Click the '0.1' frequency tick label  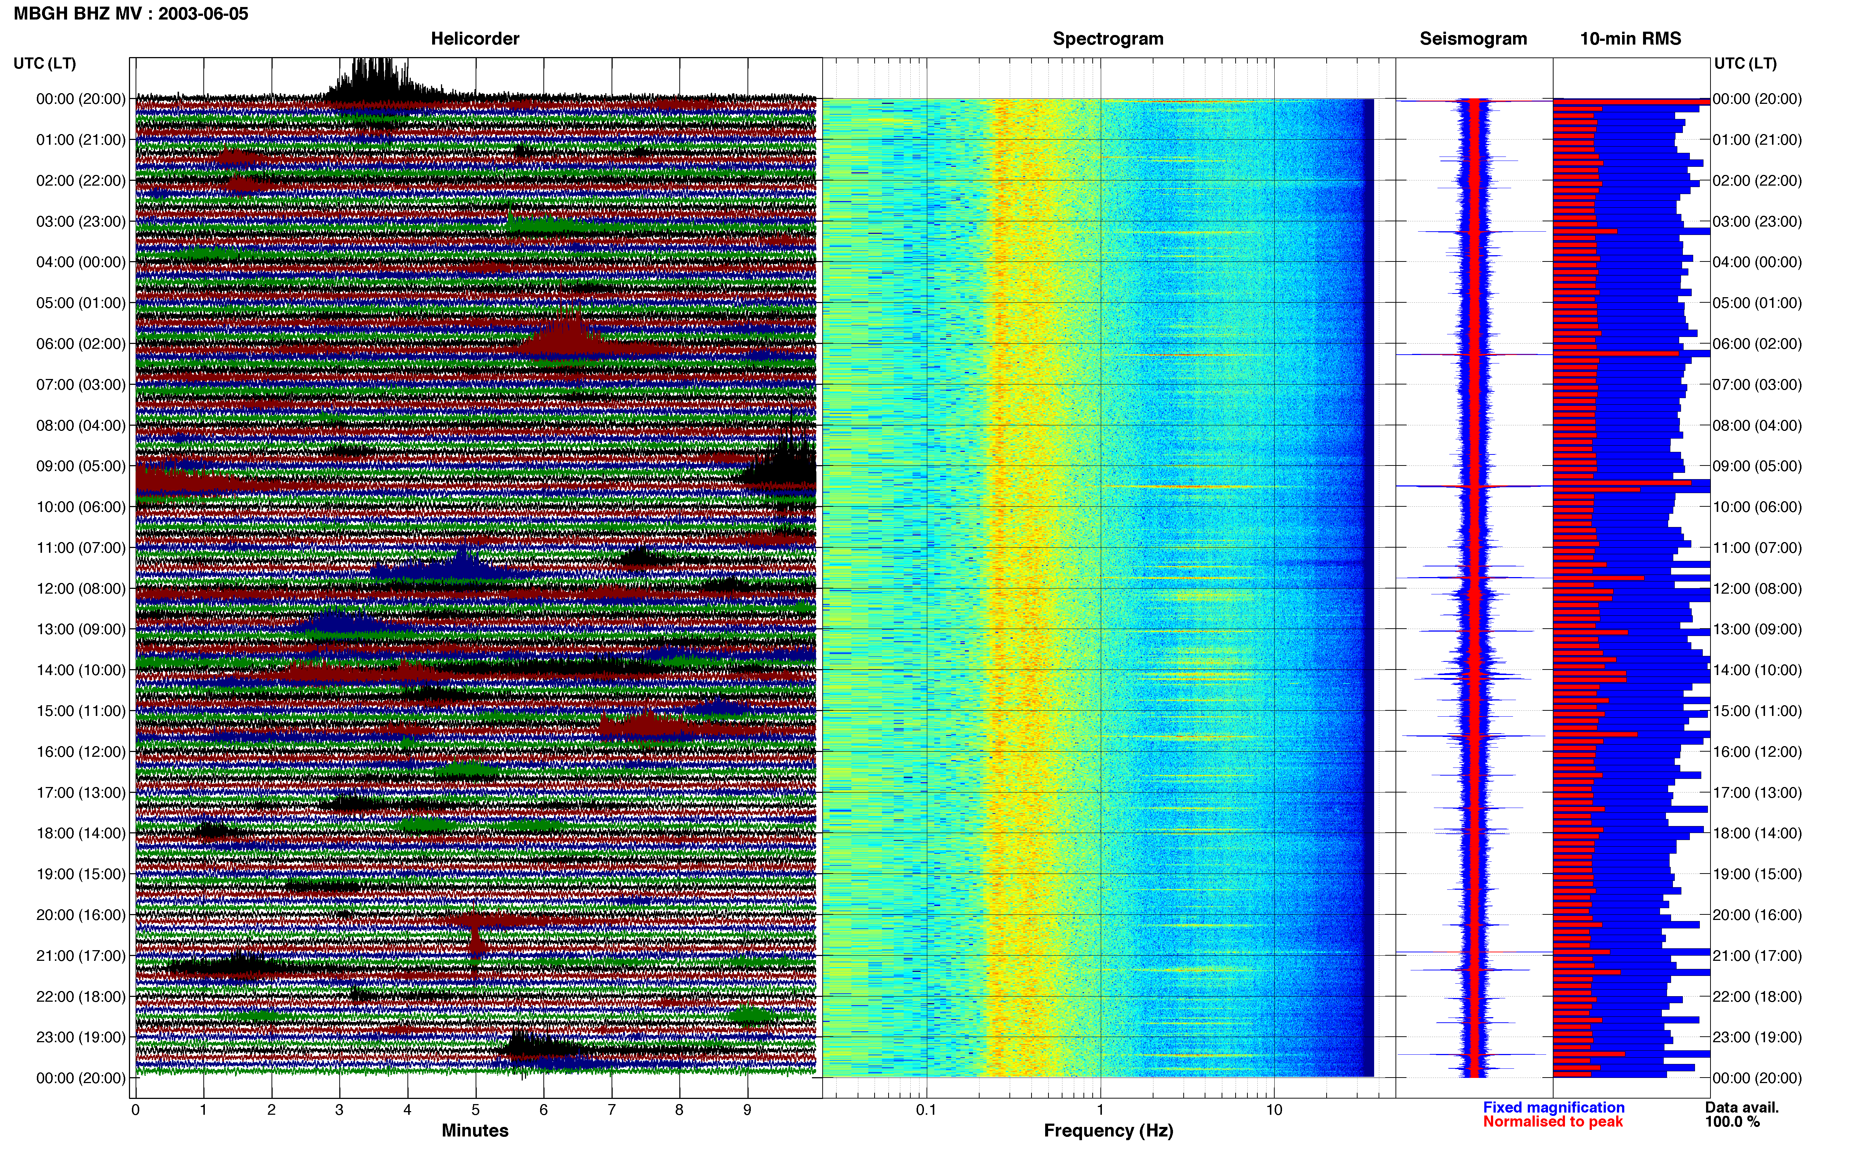pos(926,1109)
